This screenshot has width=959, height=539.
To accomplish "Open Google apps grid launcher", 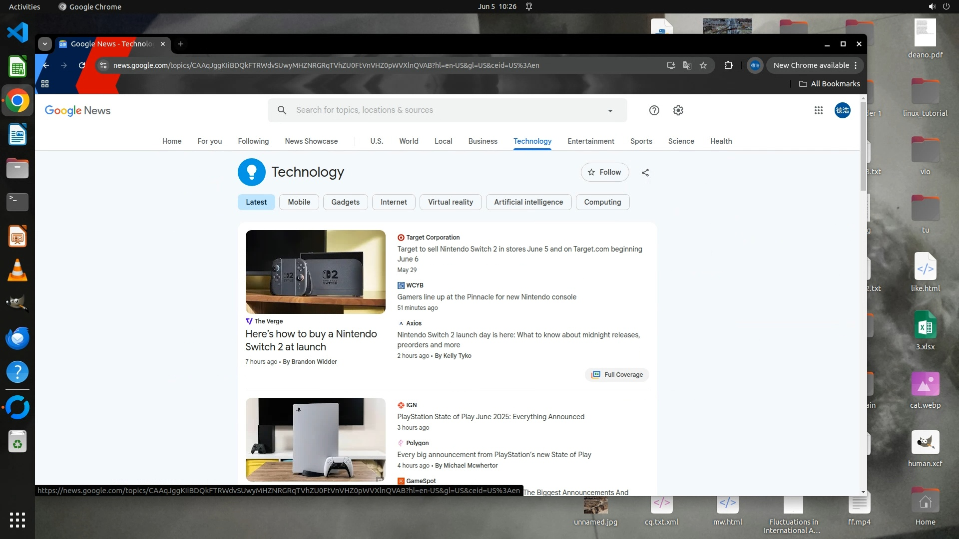I will coord(818,110).
